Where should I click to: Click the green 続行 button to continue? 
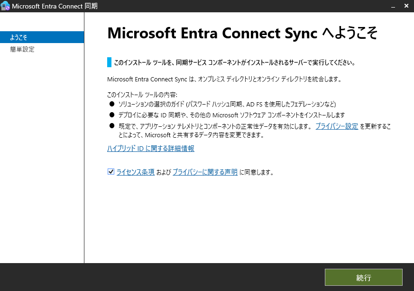[x=363, y=277]
